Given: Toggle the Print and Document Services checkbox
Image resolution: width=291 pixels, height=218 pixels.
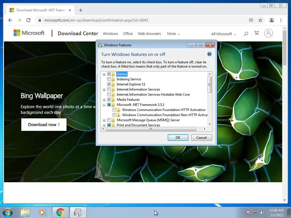Looking at the screenshot, I should pos(109,125).
